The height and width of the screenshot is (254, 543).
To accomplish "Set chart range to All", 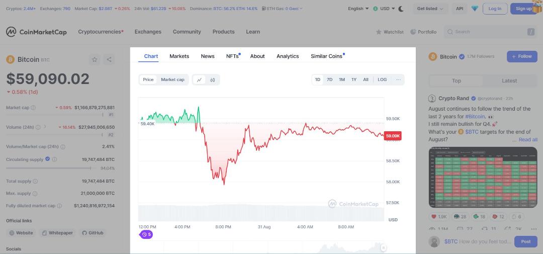I will coord(366,79).
